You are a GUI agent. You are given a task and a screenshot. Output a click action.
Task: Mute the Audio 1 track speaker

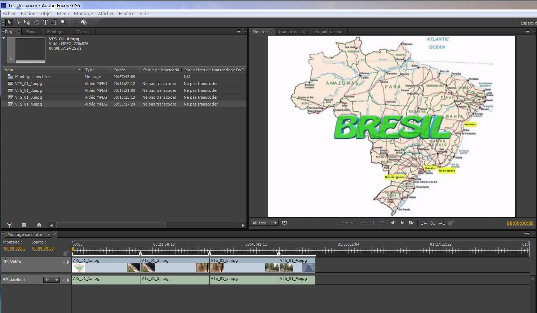5,280
